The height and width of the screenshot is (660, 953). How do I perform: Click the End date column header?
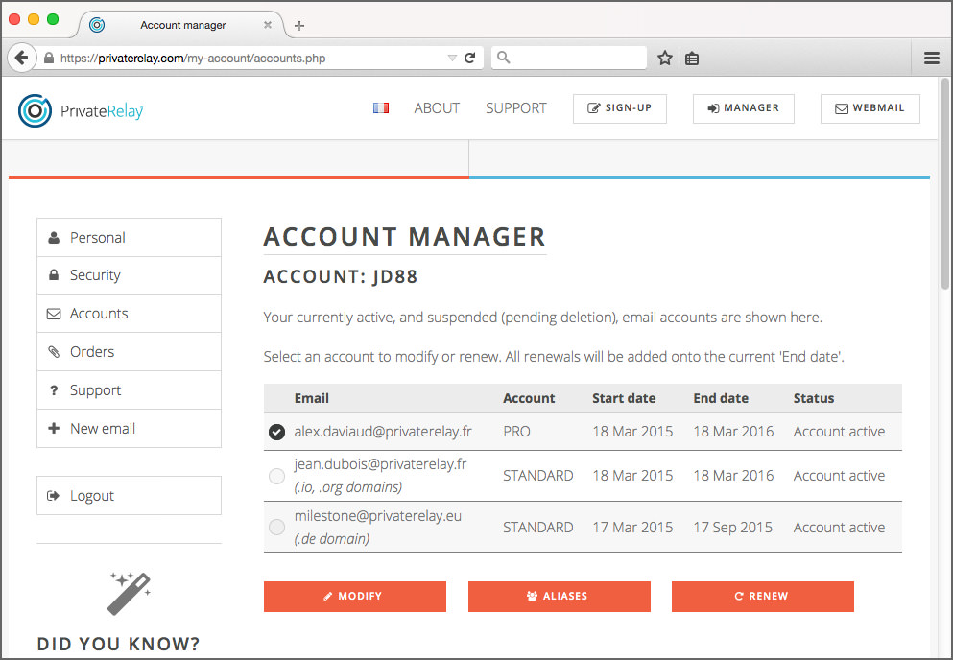coord(721,399)
